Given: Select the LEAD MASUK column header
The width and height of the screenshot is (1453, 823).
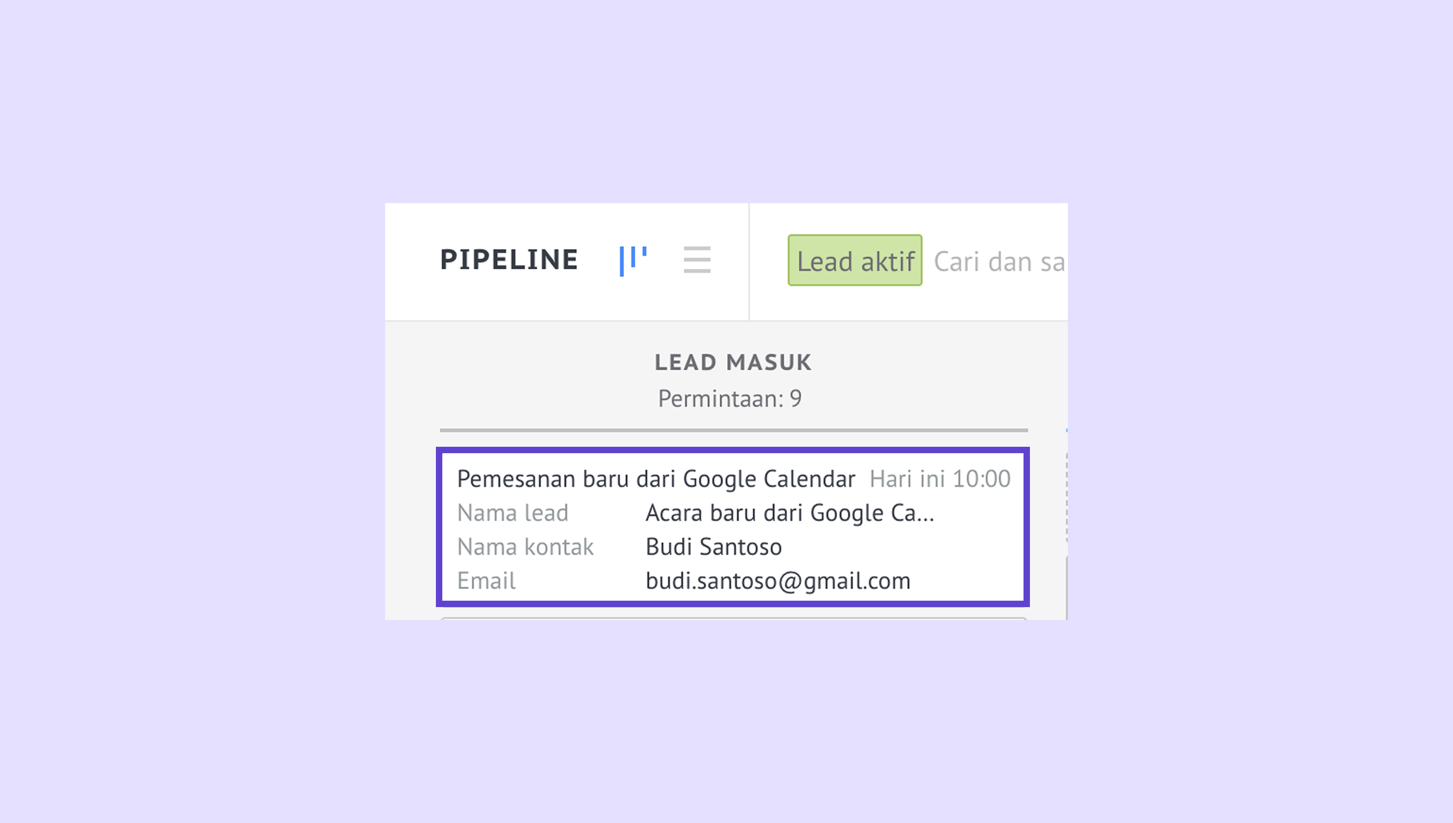Looking at the screenshot, I should point(733,362).
